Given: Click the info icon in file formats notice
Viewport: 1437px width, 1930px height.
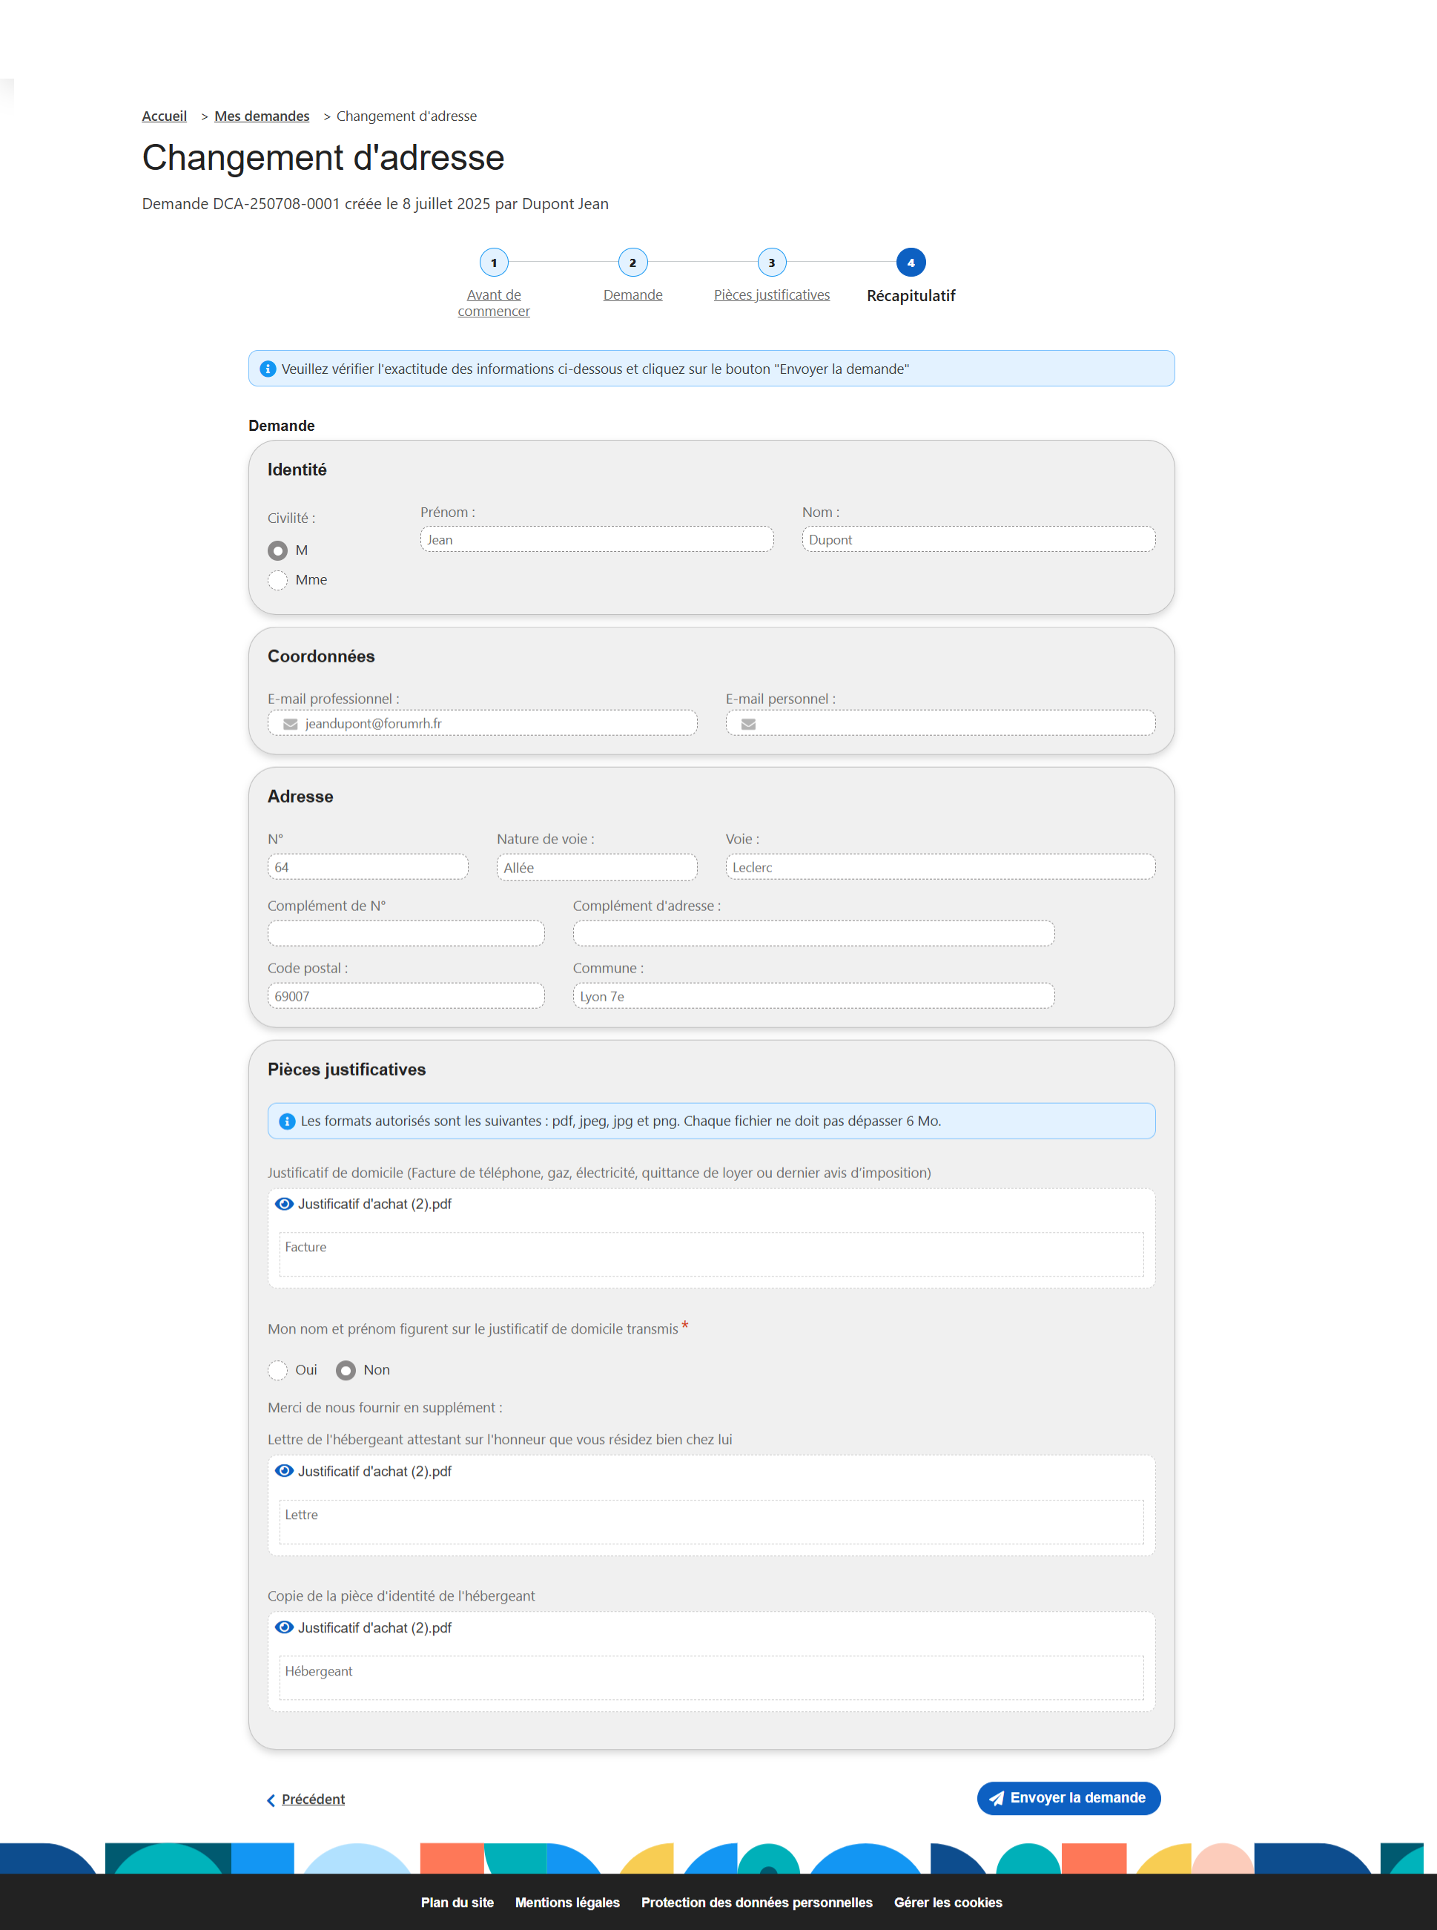Looking at the screenshot, I should pos(287,1121).
